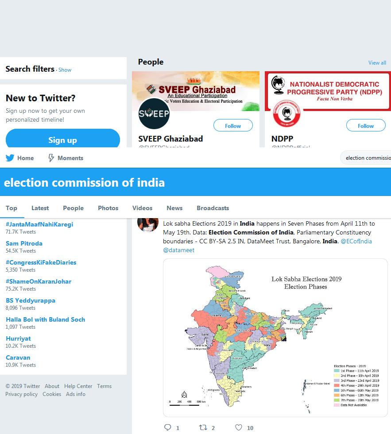Open the Ads info footer link
The width and height of the screenshot is (391, 434).
(76, 394)
